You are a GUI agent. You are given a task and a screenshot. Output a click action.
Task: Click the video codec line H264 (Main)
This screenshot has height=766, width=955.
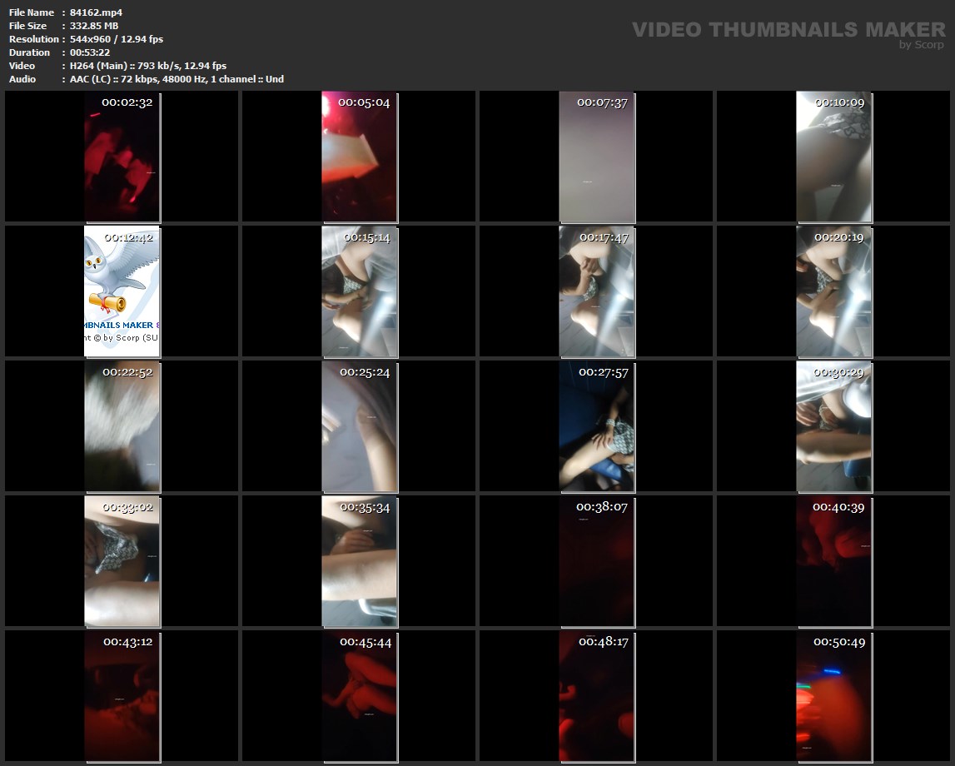148,66
